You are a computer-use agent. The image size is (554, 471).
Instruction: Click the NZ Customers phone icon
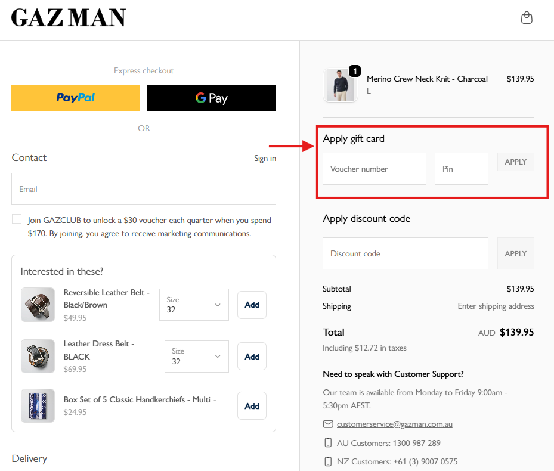[327, 461]
